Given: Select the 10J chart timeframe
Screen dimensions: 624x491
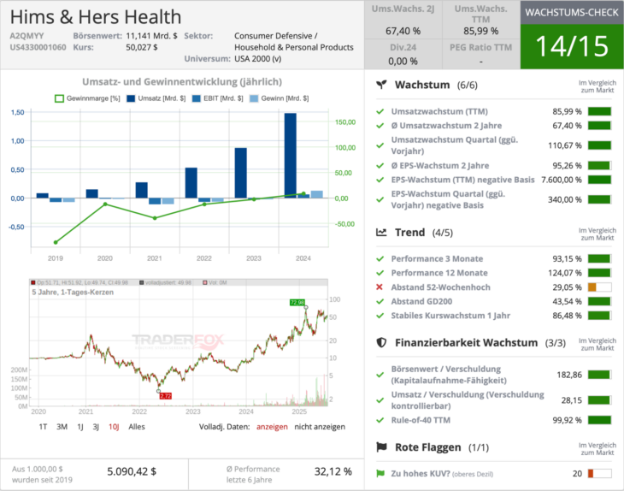Looking at the screenshot, I should [114, 427].
